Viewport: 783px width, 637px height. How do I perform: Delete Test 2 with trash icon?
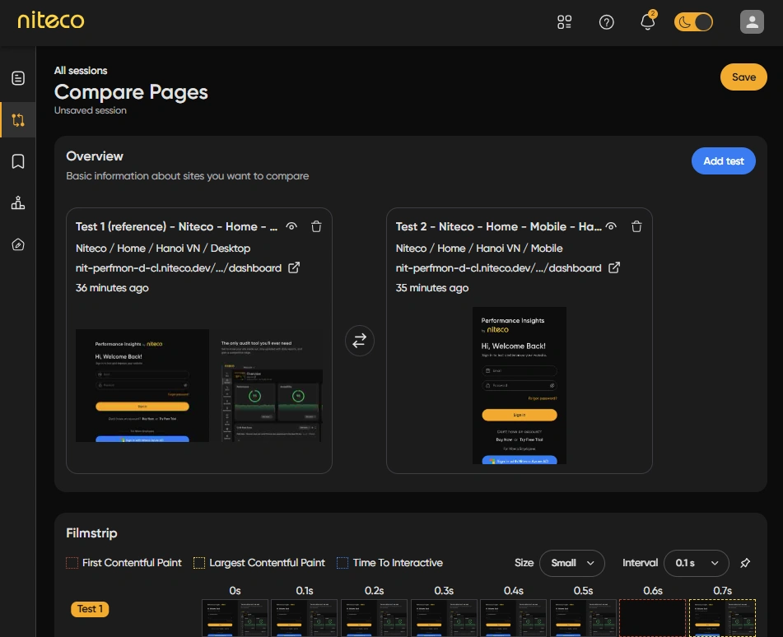pos(636,226)
